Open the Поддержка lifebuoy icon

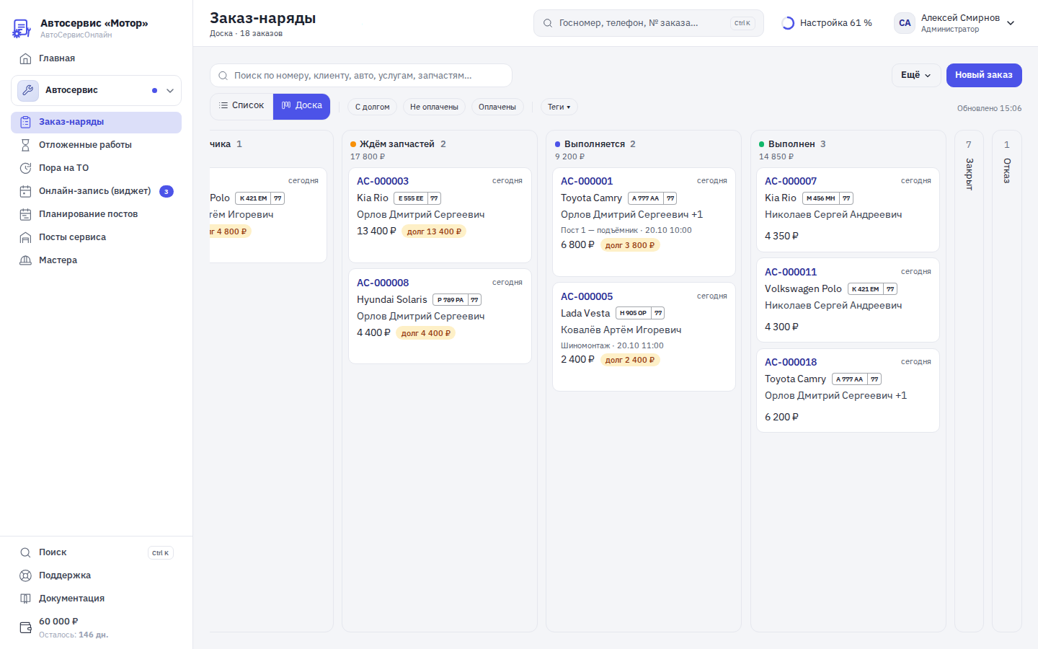point(25,575)
